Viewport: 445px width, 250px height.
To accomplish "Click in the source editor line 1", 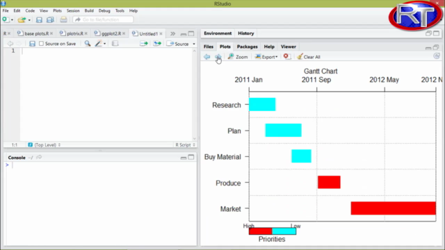I will coord(106,51).
